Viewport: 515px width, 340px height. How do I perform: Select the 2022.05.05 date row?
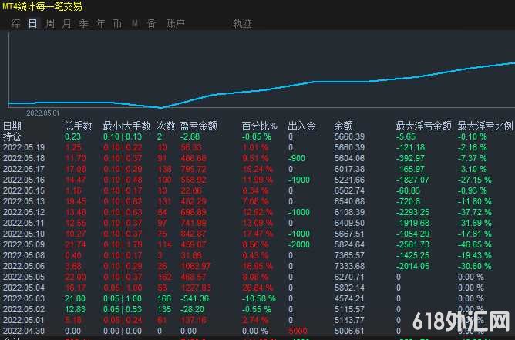tap(24, 277)
